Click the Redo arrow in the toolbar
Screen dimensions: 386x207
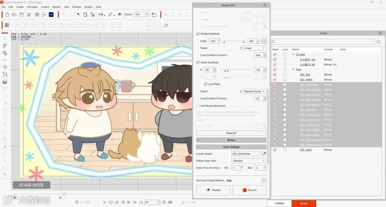[71, 15]
